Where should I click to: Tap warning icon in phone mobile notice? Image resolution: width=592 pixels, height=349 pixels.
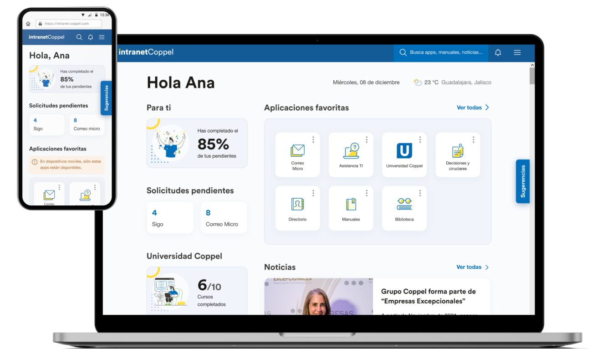click(x=35, y=161)
